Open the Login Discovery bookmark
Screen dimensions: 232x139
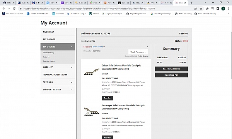click(113, 14)
